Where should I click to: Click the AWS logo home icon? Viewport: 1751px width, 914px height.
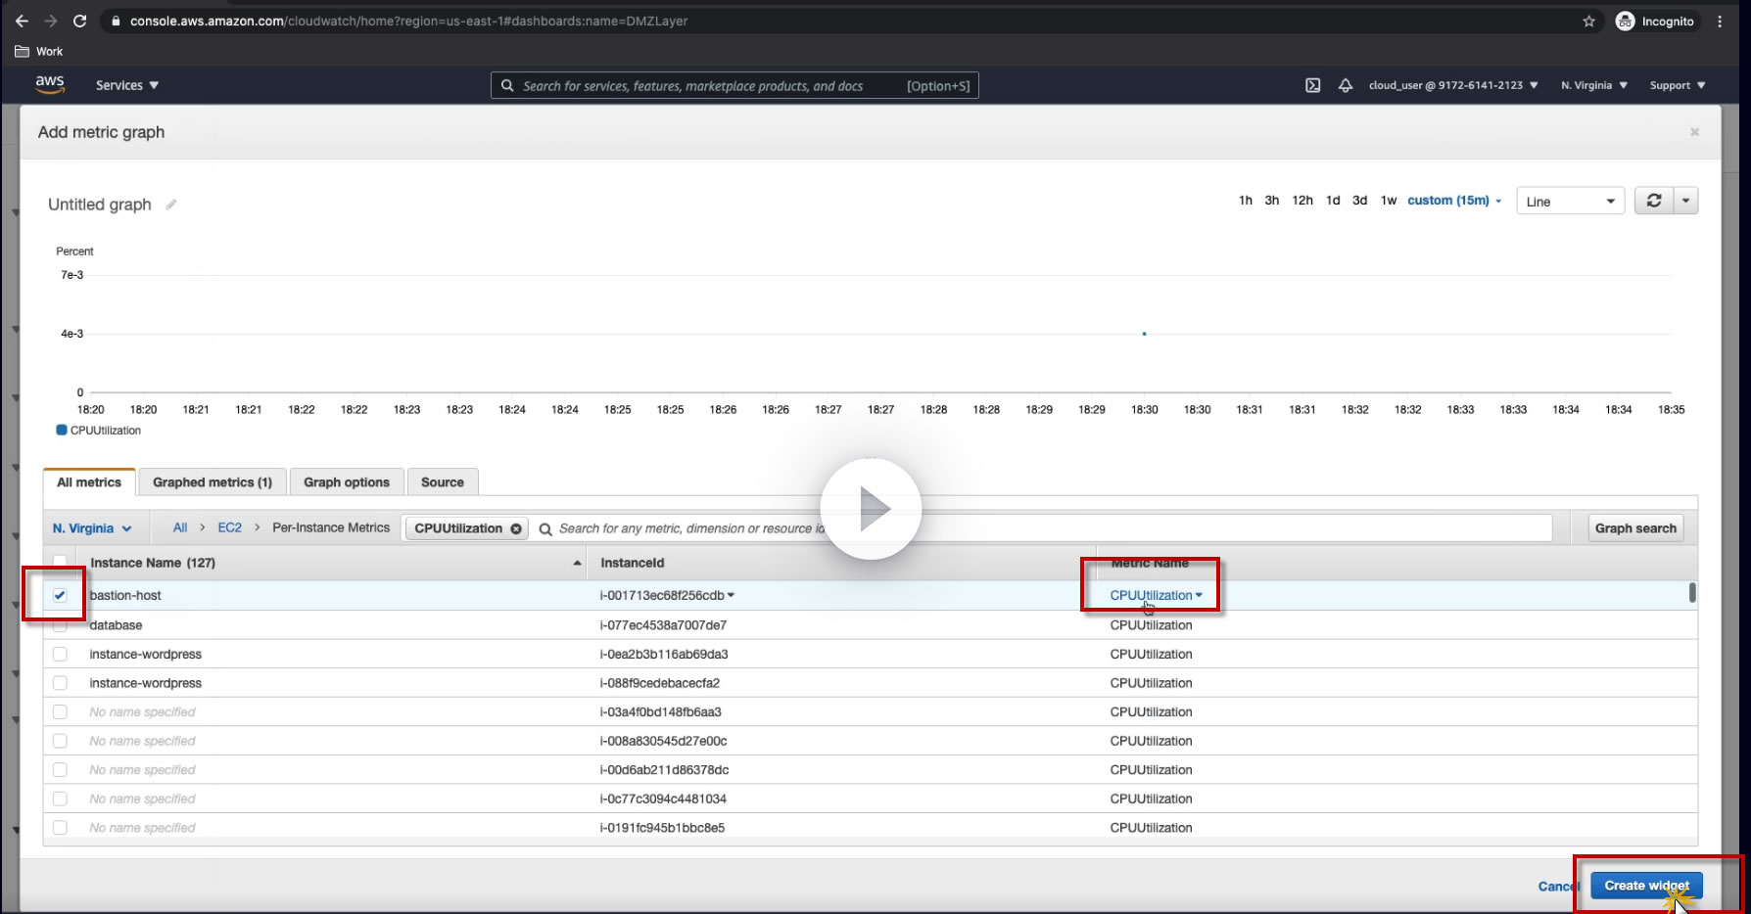[x=50, y=85]
